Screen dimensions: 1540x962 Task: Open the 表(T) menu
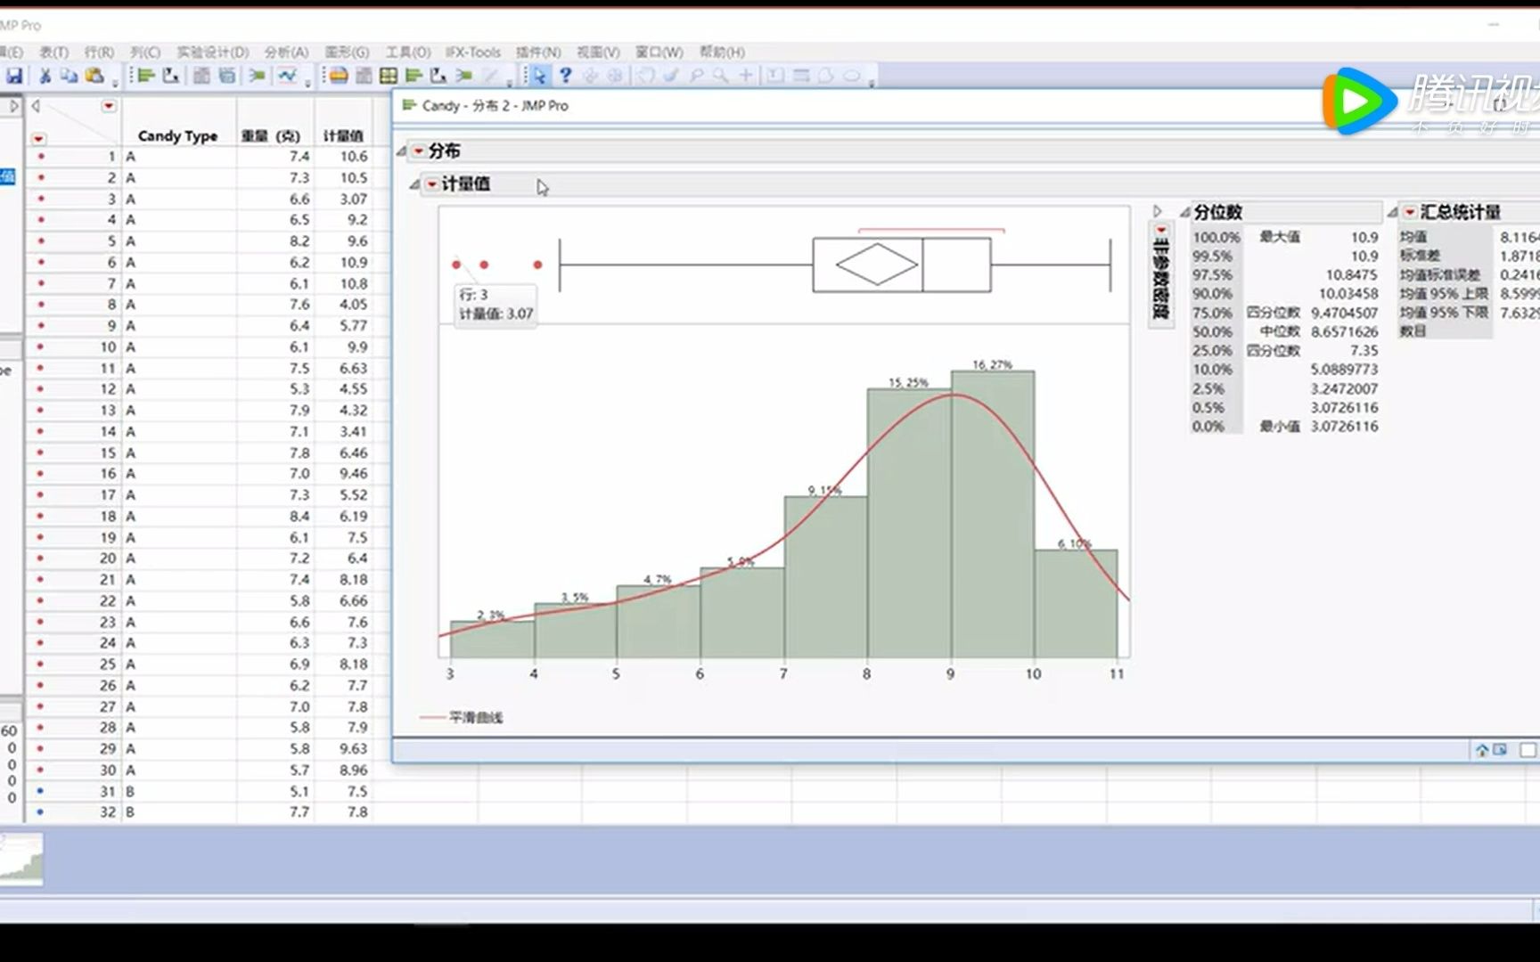pyautogui.click(x=53, y=53)
